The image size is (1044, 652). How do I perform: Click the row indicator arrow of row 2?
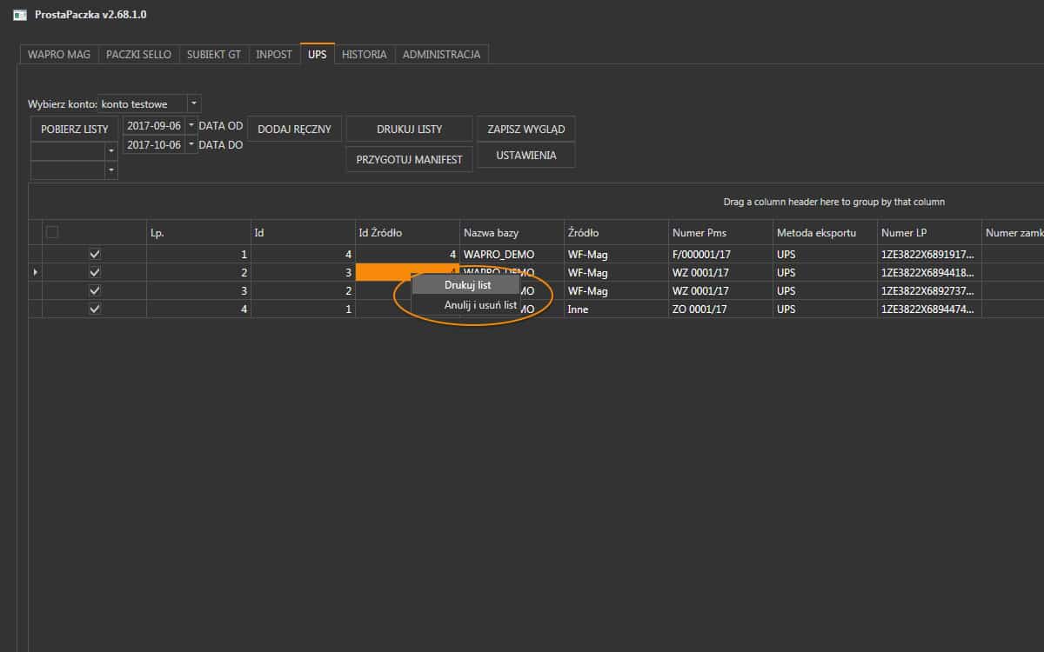tap(36, 272)
